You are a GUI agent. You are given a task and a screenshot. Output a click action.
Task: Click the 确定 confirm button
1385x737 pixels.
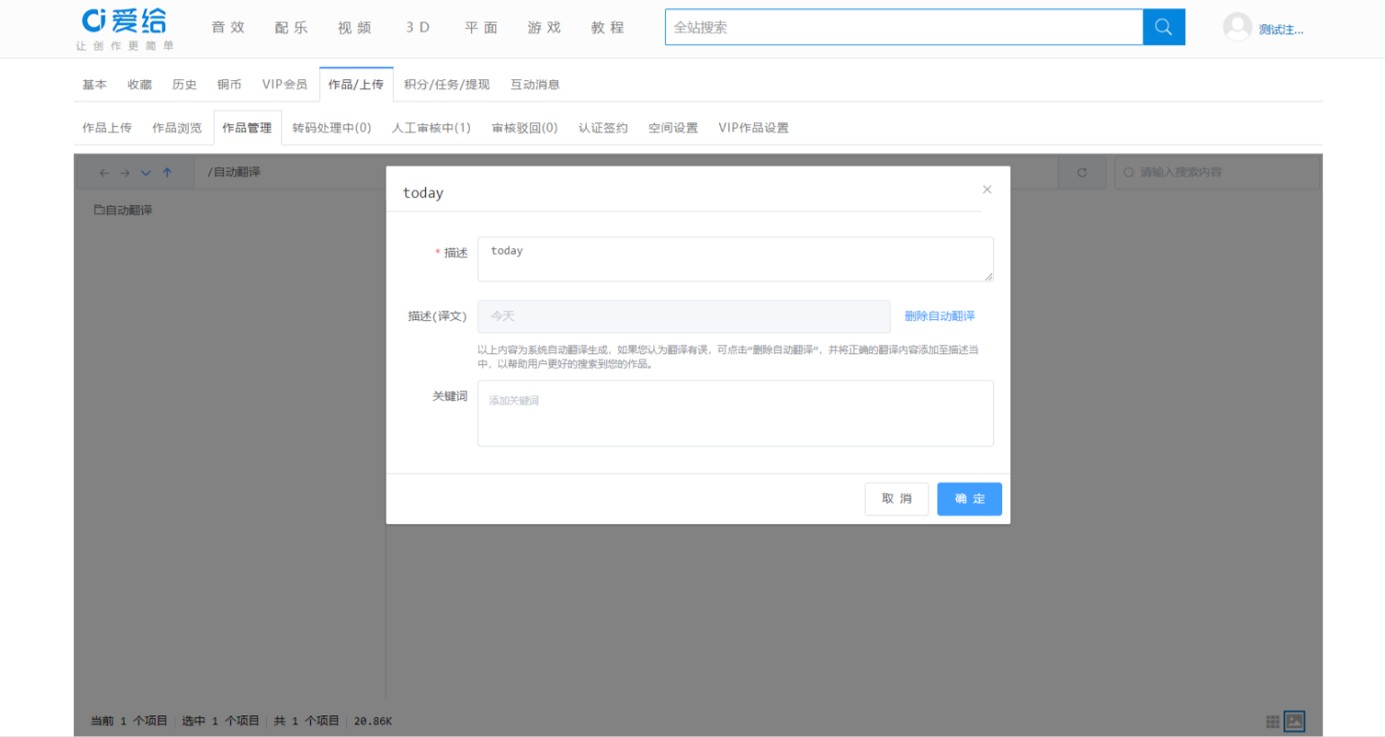point(969,499)
